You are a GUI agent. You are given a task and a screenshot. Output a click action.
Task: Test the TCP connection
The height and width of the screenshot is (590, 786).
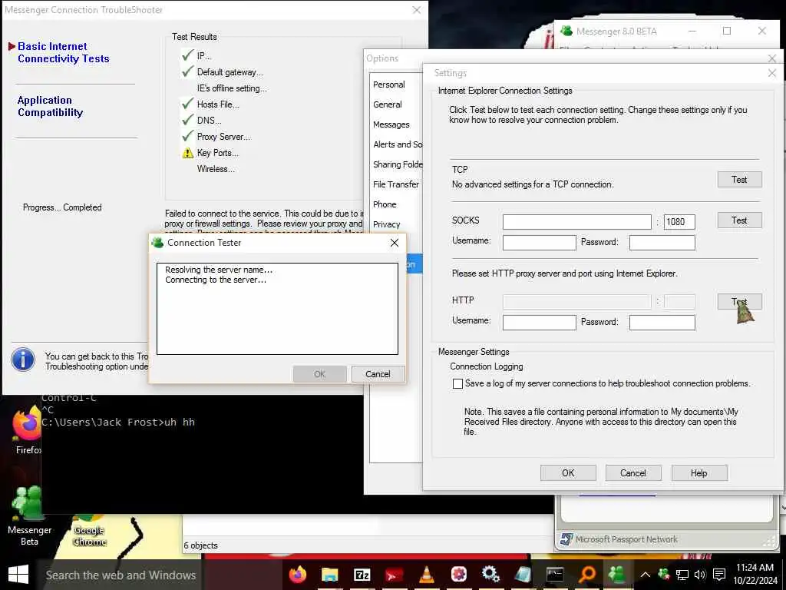click(739, 180)
